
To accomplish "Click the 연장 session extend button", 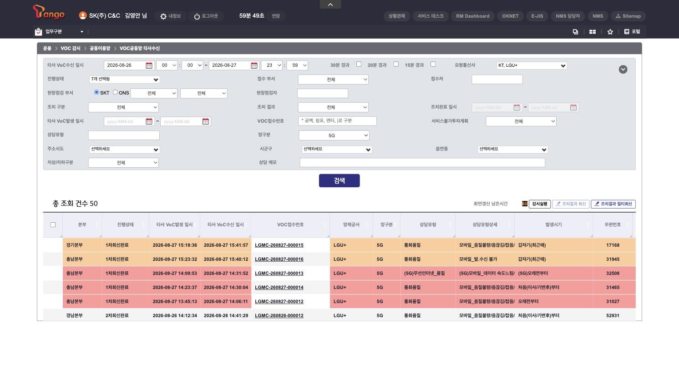I will 276,16.
